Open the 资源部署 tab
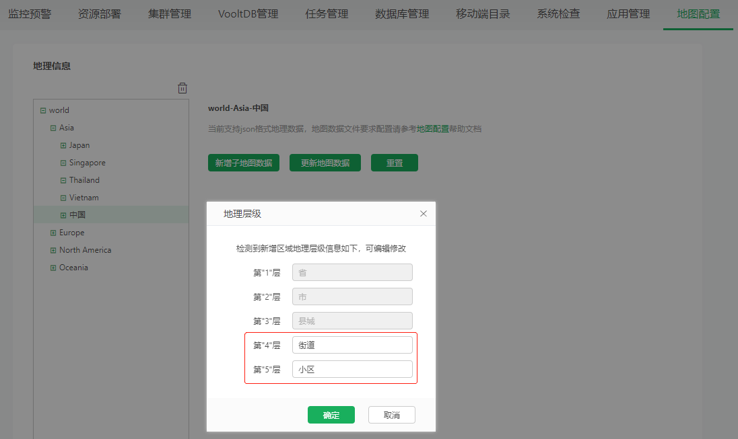Screen dimensions: 738x439 pyautogui.click(x=99, y=14)
